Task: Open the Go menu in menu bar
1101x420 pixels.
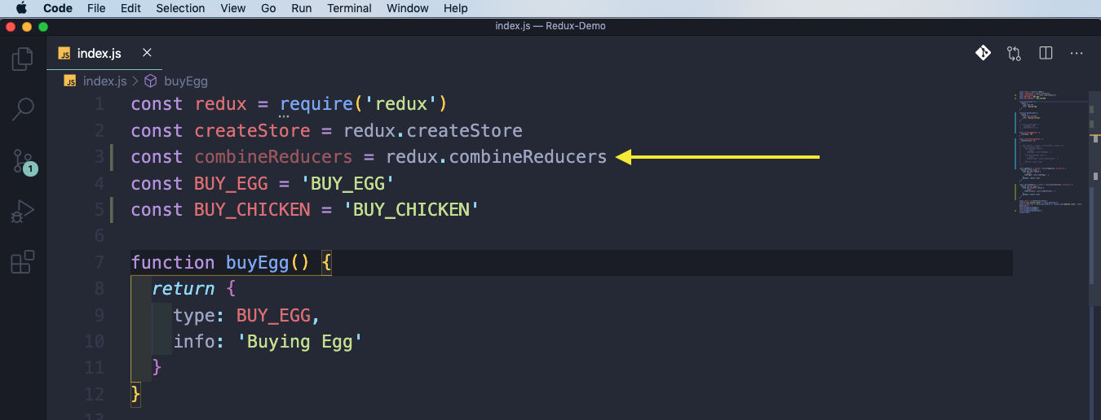Action: (268, 8)
